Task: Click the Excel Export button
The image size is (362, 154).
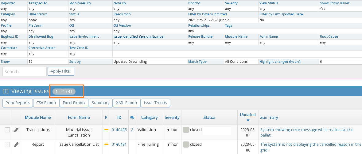Action: tap(74, 103)
